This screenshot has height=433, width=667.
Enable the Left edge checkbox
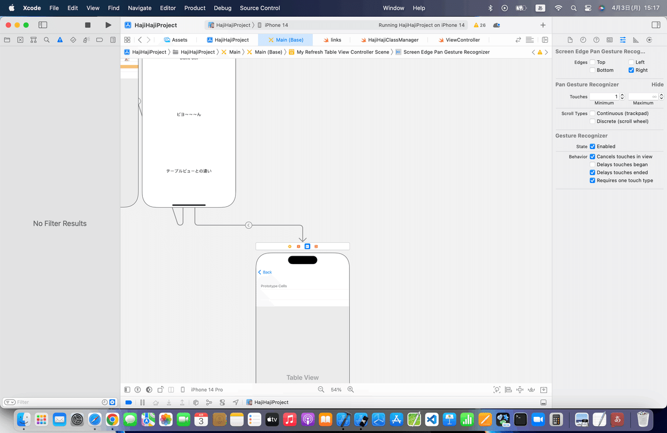631,62
